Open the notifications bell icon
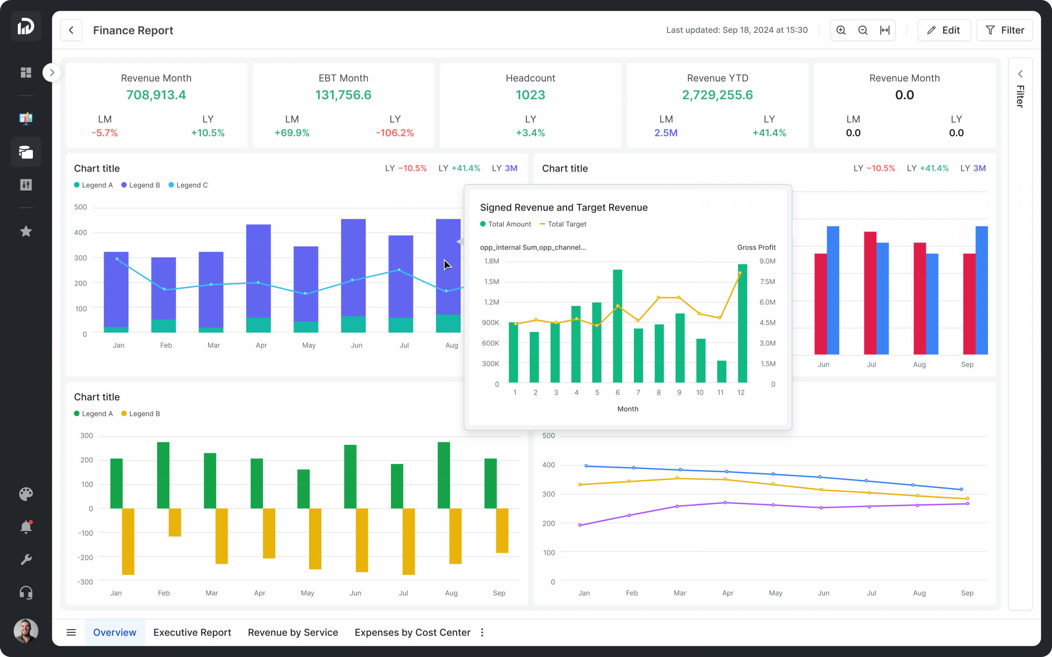This screenshot has height=657, width=1052. click(x=26, y=527)
